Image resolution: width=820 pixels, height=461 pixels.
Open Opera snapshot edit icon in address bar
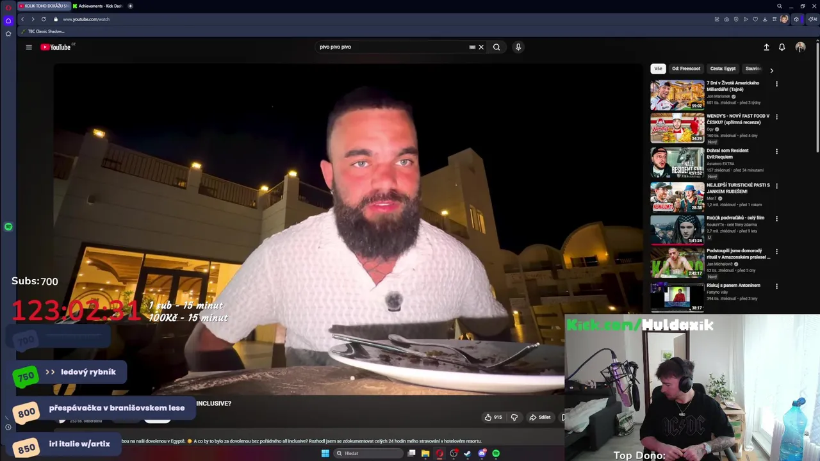(717, 19)
